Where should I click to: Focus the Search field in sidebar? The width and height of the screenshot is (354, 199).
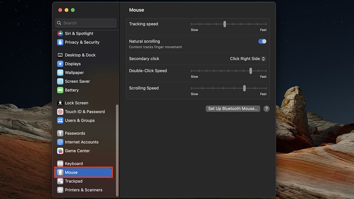(x=86, y=23)
